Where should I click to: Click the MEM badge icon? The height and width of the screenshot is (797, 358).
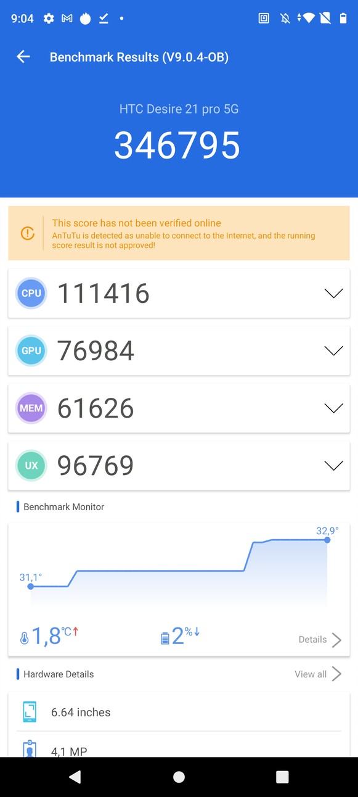[x=31, y=408]
